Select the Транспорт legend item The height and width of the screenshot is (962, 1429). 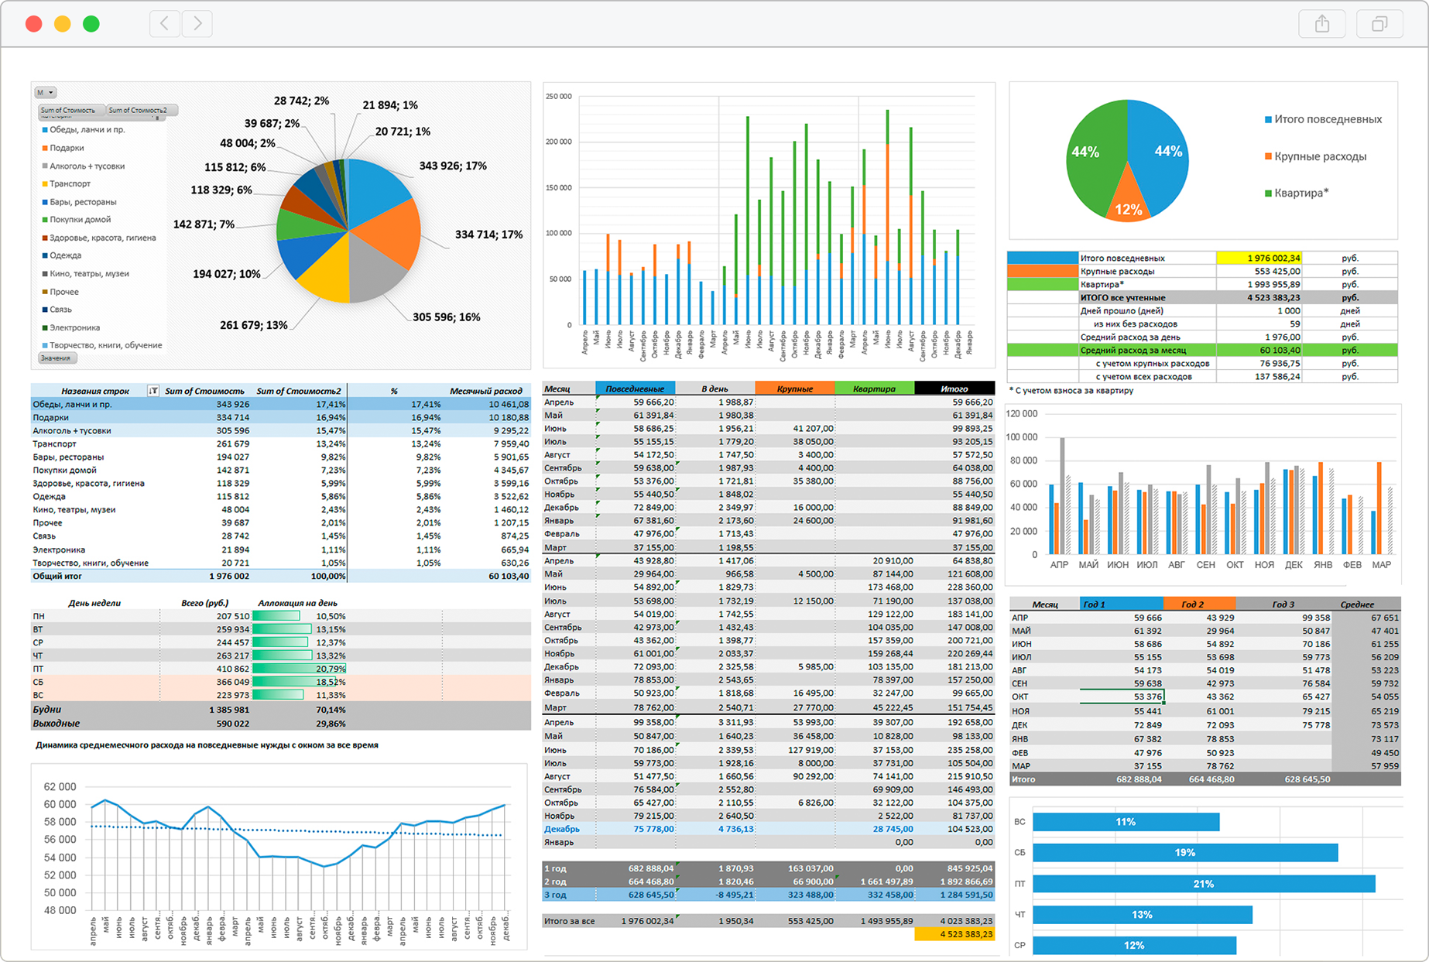tap(70, 183)
